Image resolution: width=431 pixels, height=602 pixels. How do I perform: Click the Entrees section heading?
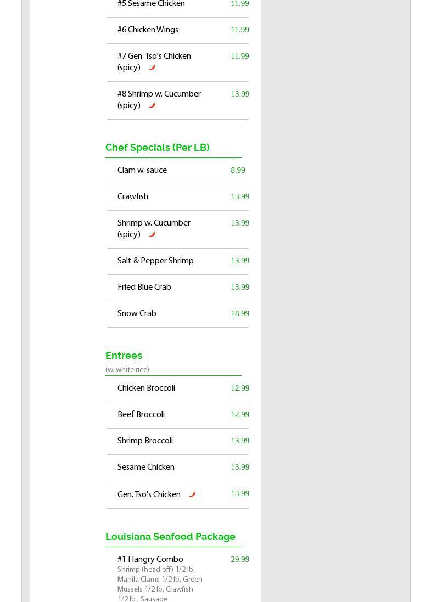click(124, 356)
